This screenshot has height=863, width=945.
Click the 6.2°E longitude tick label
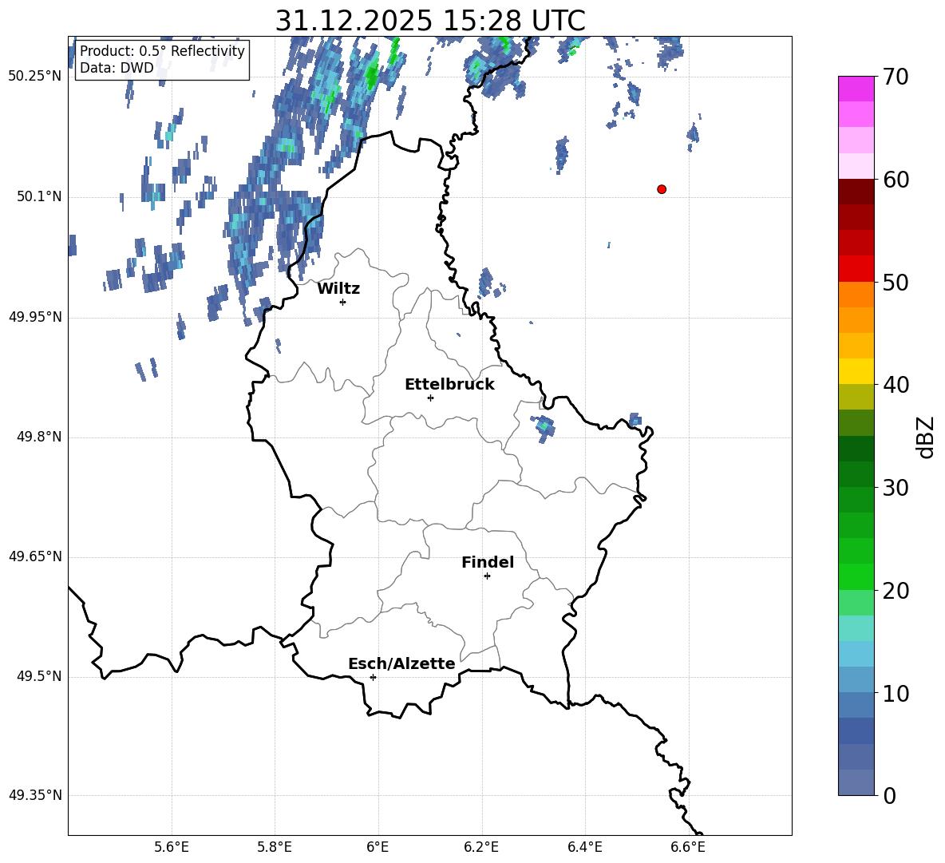point(481,846)
